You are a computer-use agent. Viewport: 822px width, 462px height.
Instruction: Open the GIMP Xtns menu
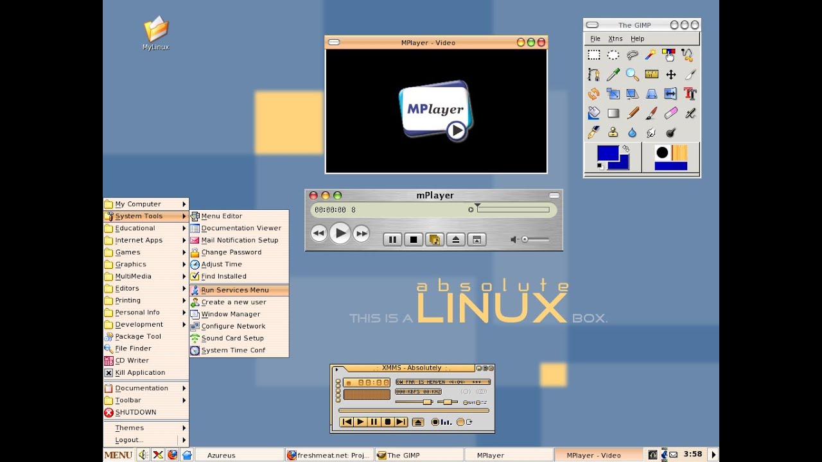click(x=615, y=38)
